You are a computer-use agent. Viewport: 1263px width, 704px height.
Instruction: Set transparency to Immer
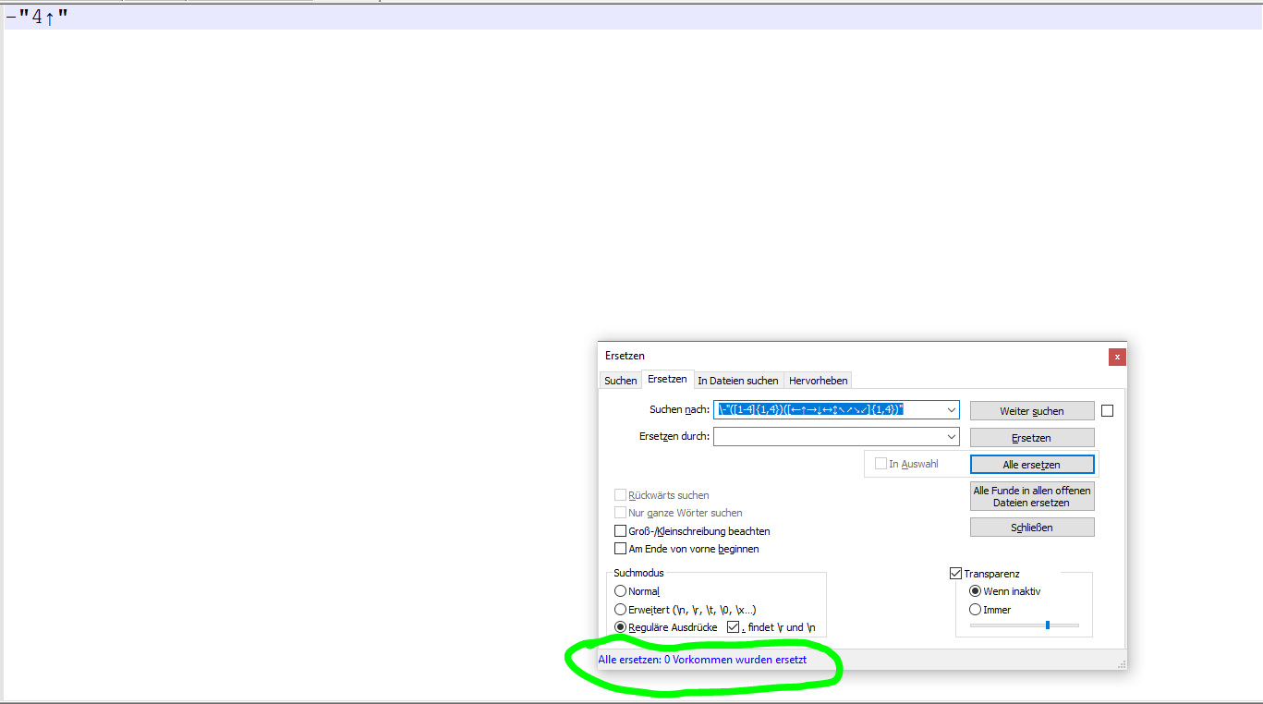pyautogui.click(x=975, y=609)
